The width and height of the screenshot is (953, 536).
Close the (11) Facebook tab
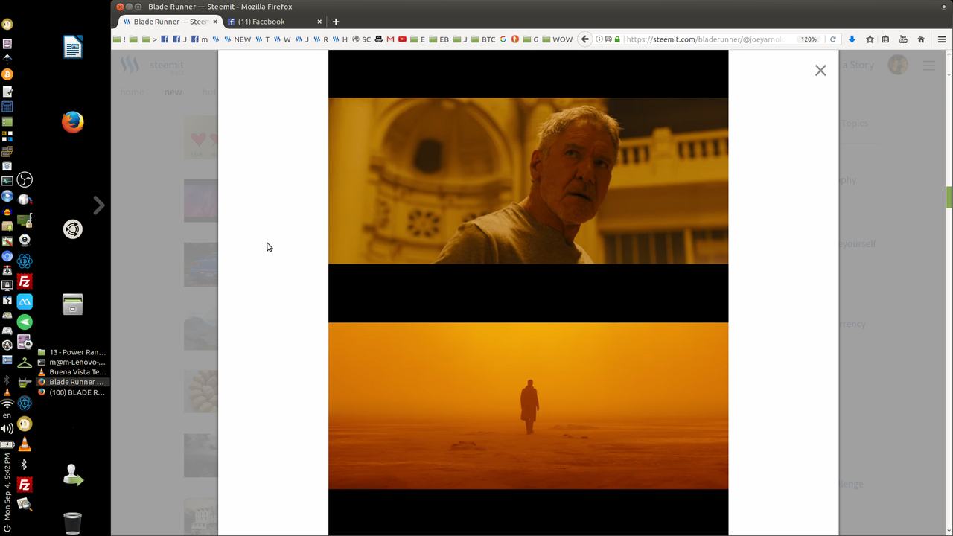point(320,22)
